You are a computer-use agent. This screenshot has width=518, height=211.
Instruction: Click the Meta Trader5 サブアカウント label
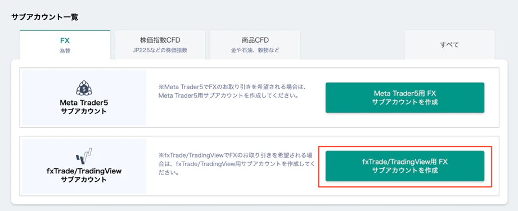point(84,107)
